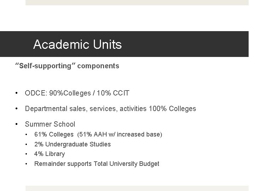
Task: Click the bullet marker beside Summer School
Action: 16,124
